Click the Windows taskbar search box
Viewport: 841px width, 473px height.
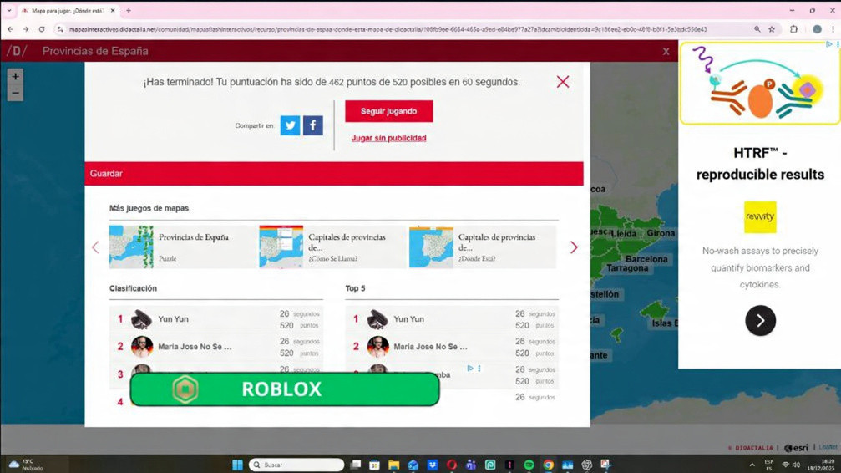pos(297,465)
